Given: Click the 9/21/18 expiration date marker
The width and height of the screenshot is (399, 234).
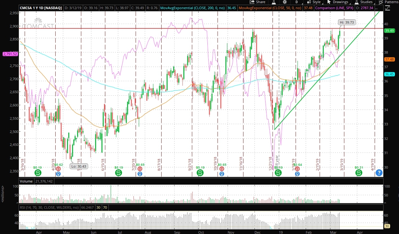Looking at the screenshot, I should [190, 165].
